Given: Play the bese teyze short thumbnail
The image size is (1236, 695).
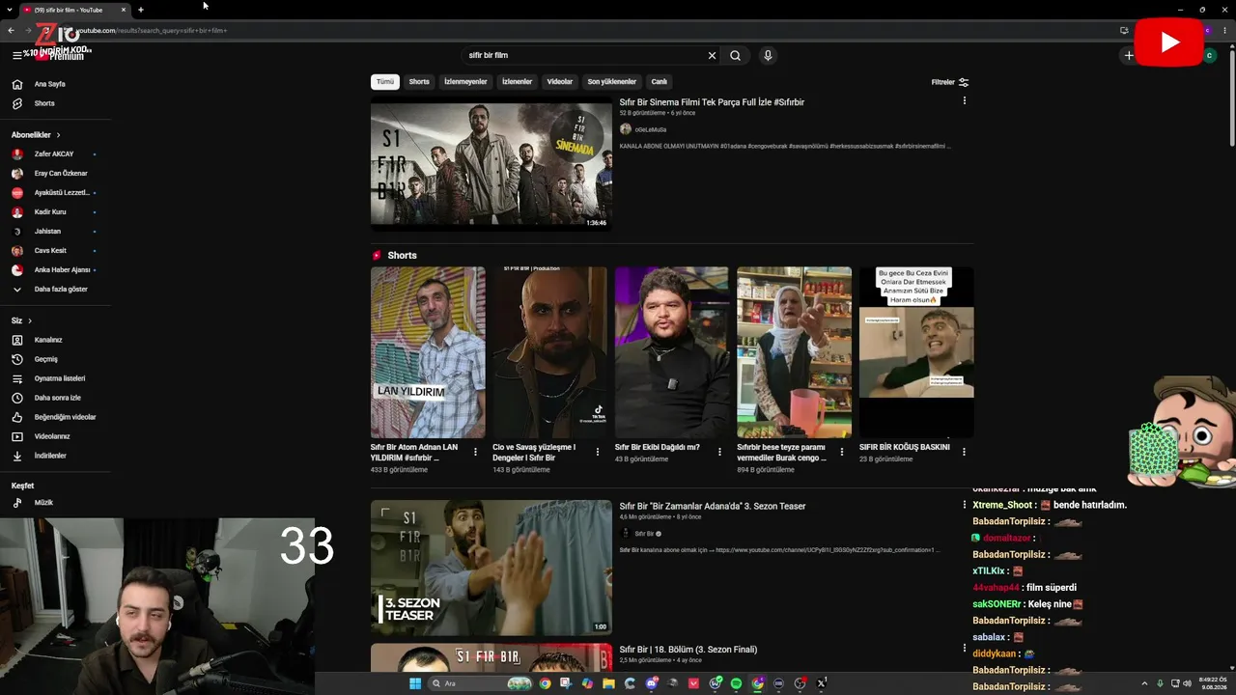Looking at the screenshot, I should tap(794, 352).
